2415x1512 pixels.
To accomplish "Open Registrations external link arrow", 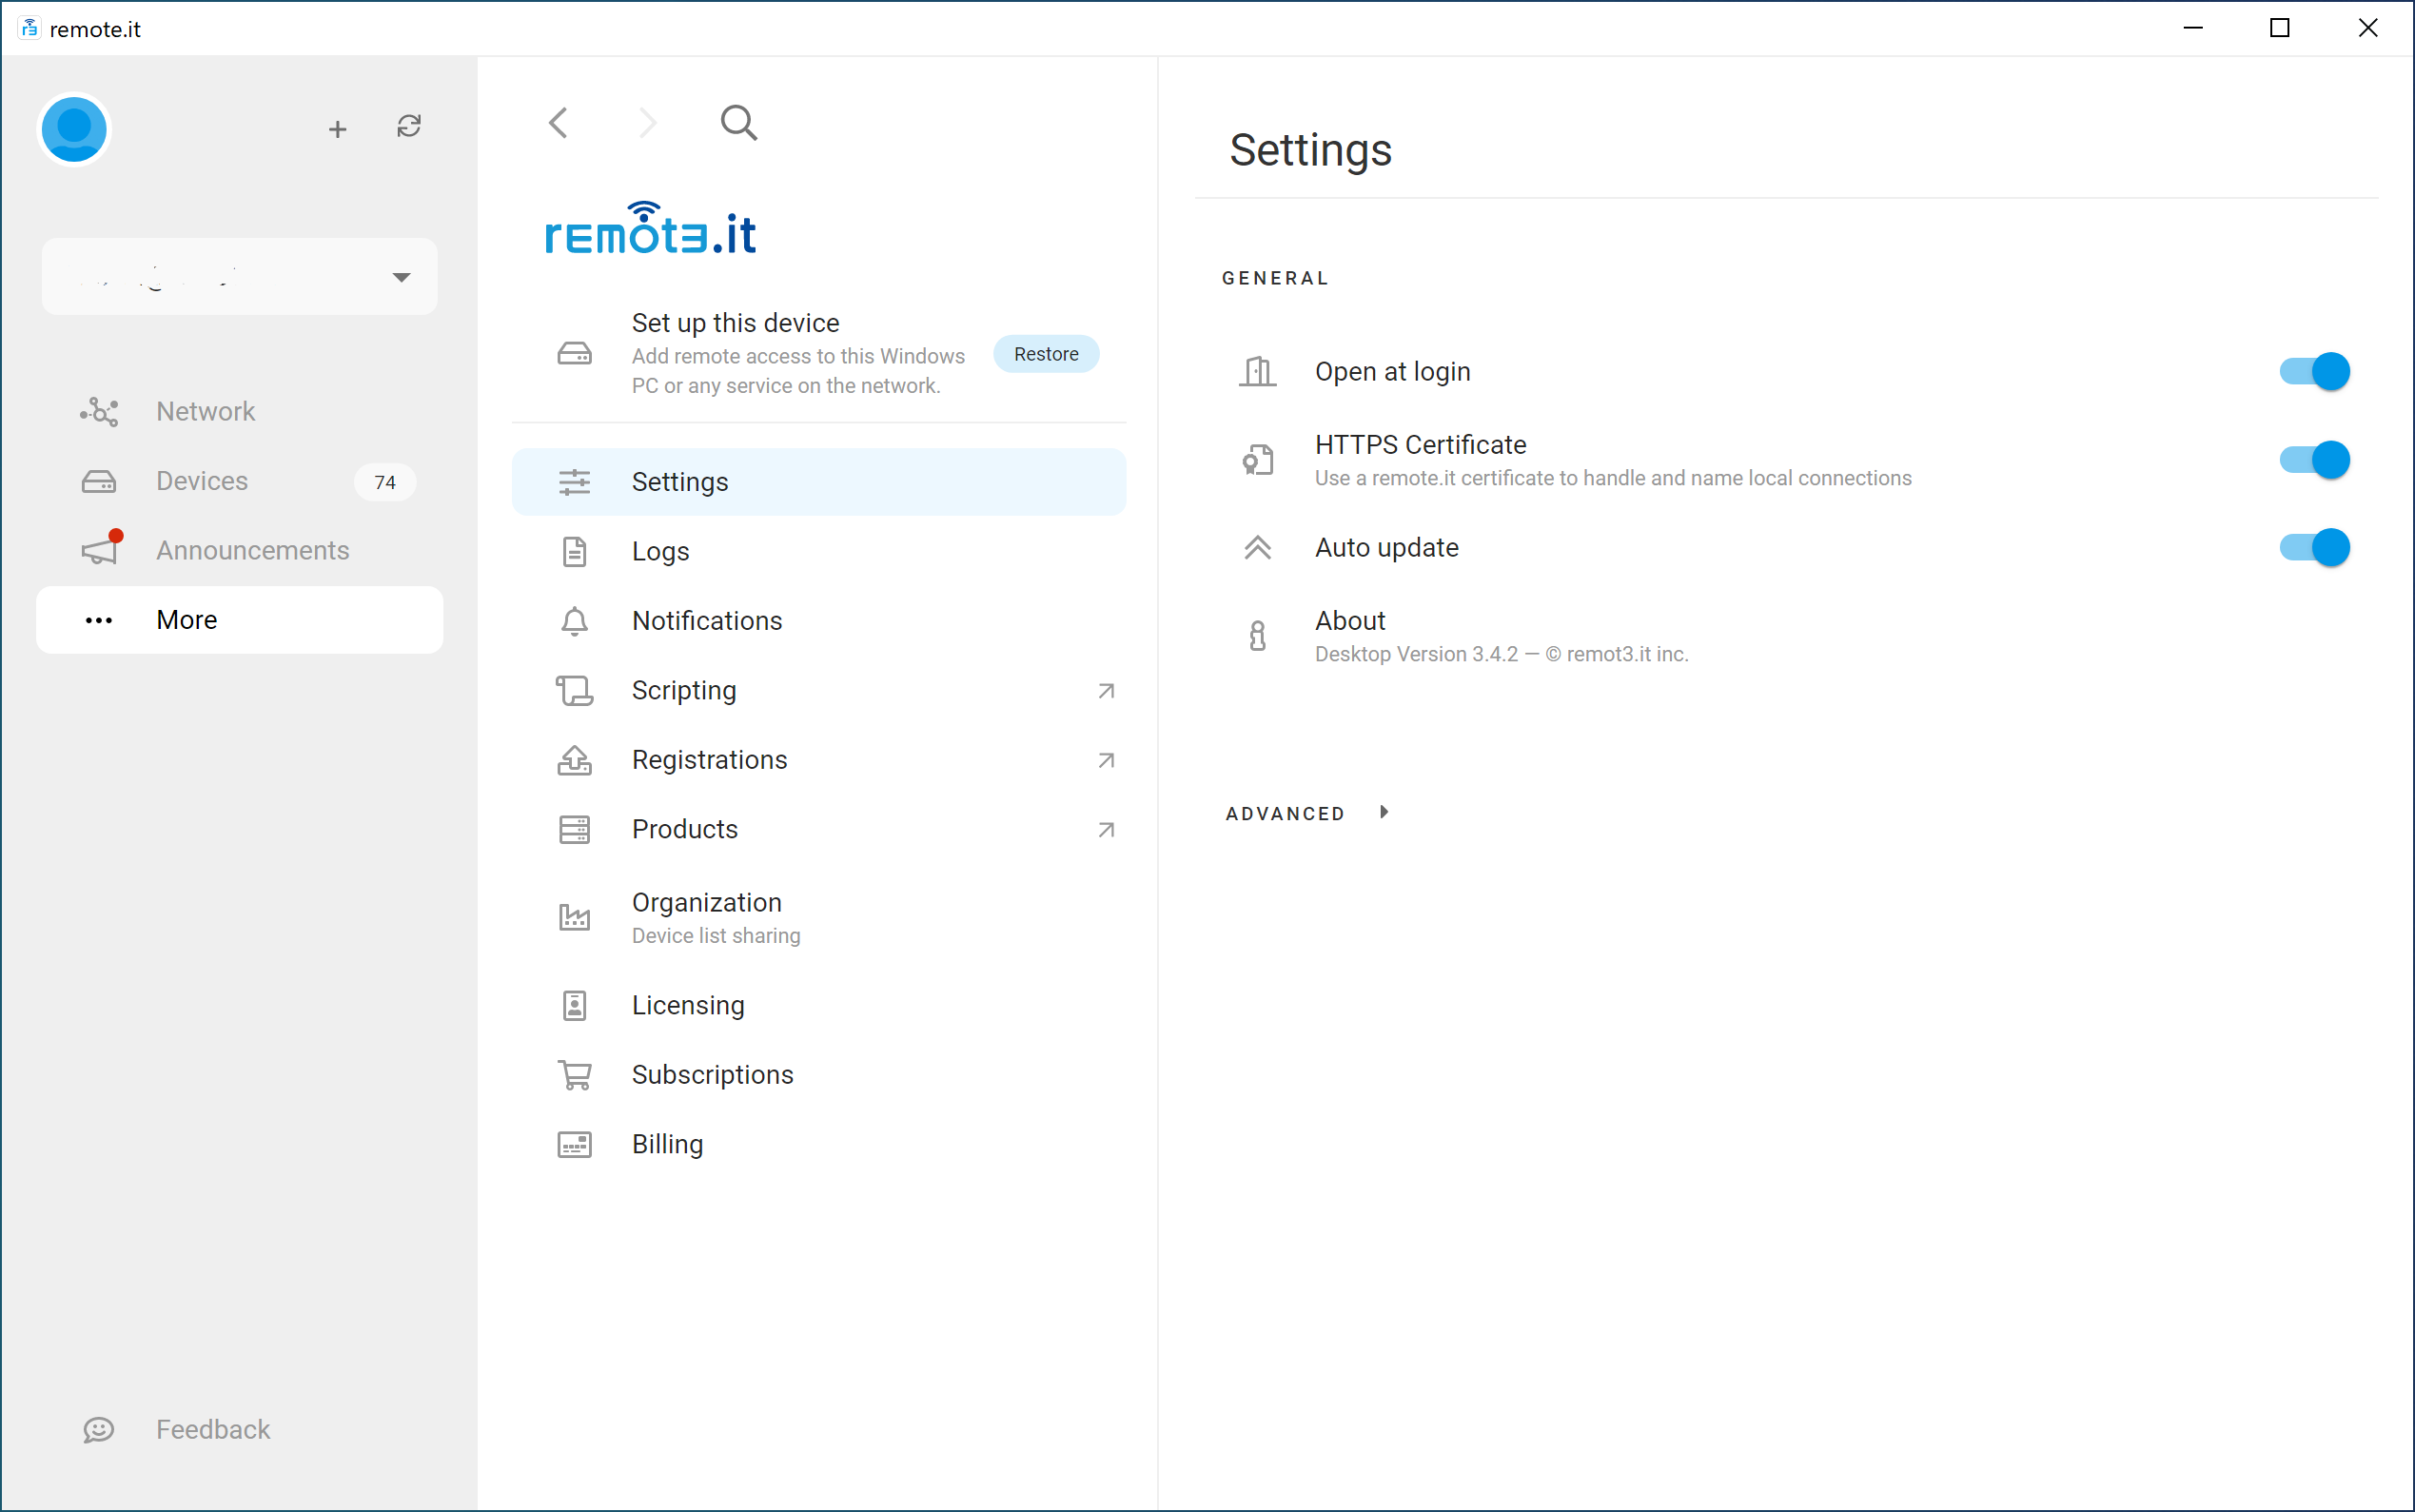I will coord(1105,760).
